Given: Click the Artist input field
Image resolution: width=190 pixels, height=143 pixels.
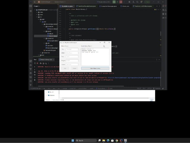Looking at the screenshot, I should point(72,53).
